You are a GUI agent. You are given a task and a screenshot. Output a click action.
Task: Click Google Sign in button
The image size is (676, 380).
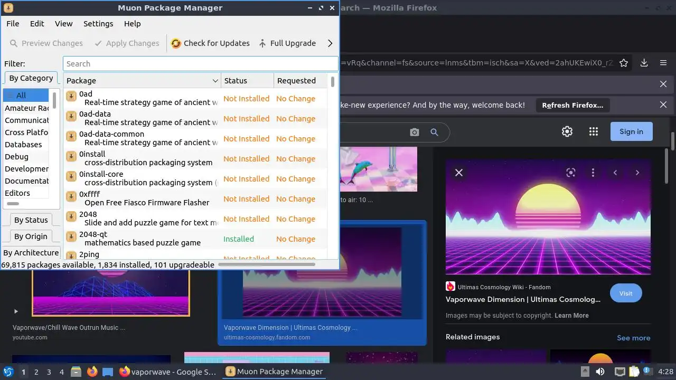click(x=631, y=131)
